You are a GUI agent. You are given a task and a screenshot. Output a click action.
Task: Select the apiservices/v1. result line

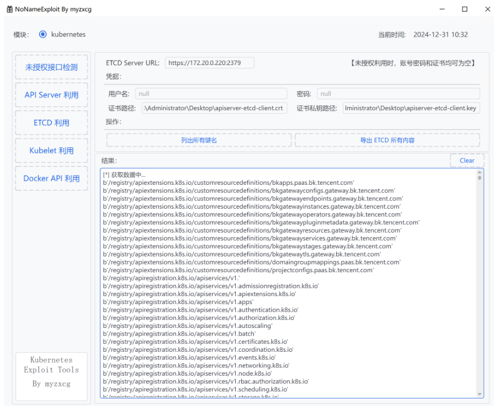point(171,278)
